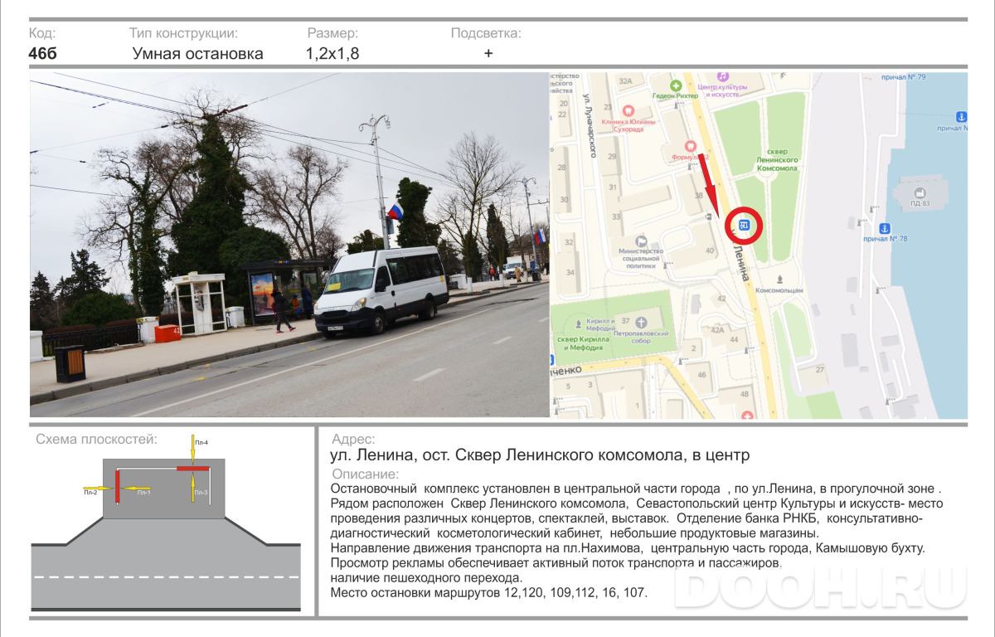Click the Пл-2 plane label
995x637 pixels.
tap(90, 493)
